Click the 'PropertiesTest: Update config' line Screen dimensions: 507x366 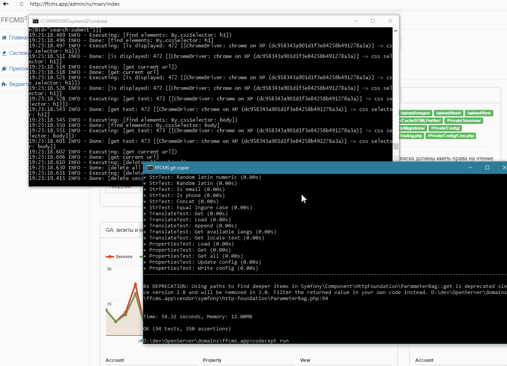[202, 262]
